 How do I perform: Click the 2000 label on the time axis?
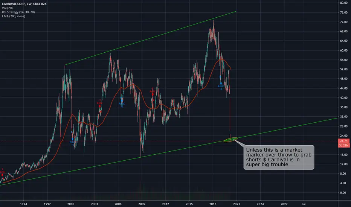point(71,204)
